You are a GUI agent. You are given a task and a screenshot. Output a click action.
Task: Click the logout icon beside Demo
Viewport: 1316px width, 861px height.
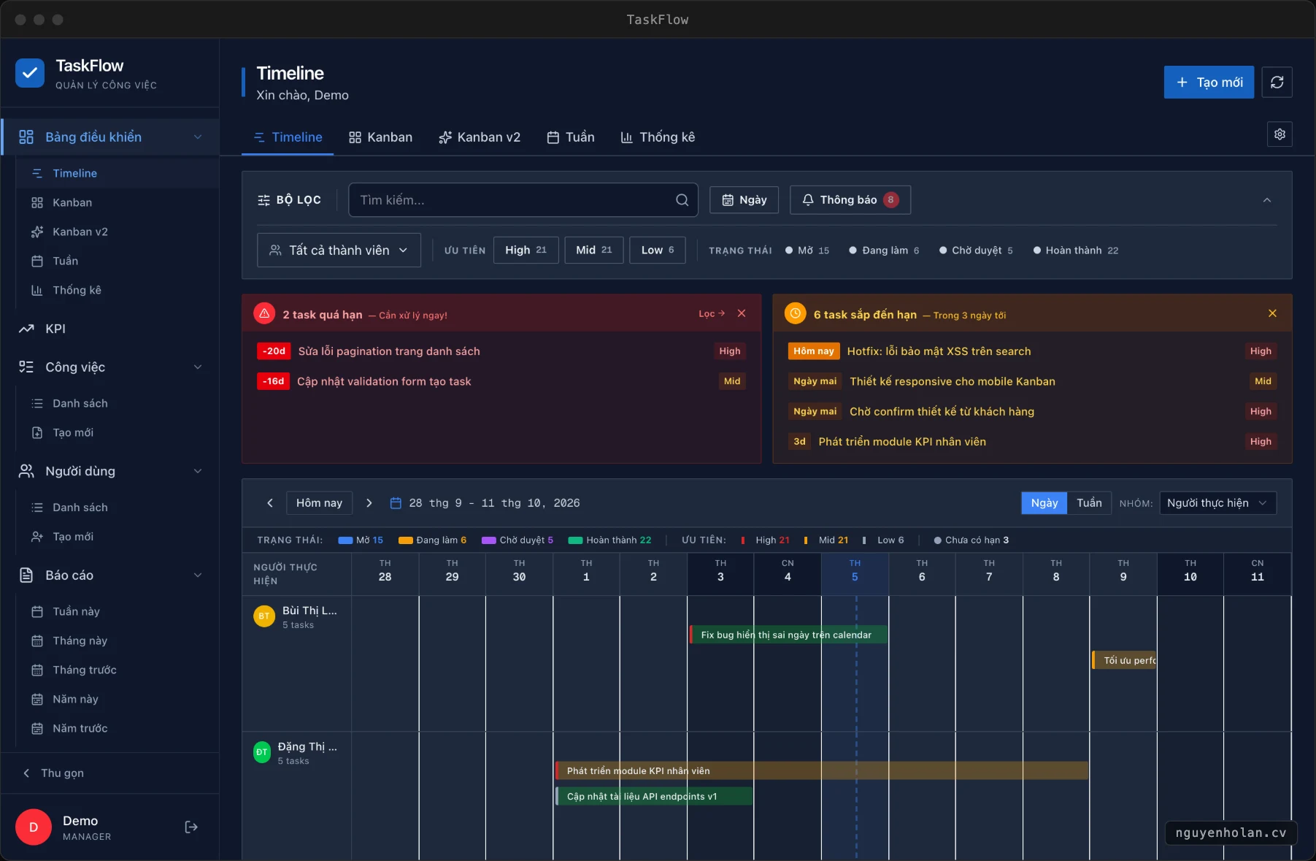tap(191, 827)
